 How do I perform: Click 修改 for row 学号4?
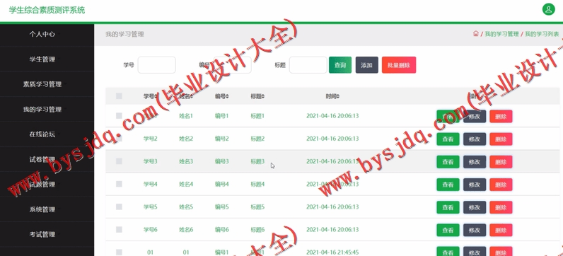point(475,185)
